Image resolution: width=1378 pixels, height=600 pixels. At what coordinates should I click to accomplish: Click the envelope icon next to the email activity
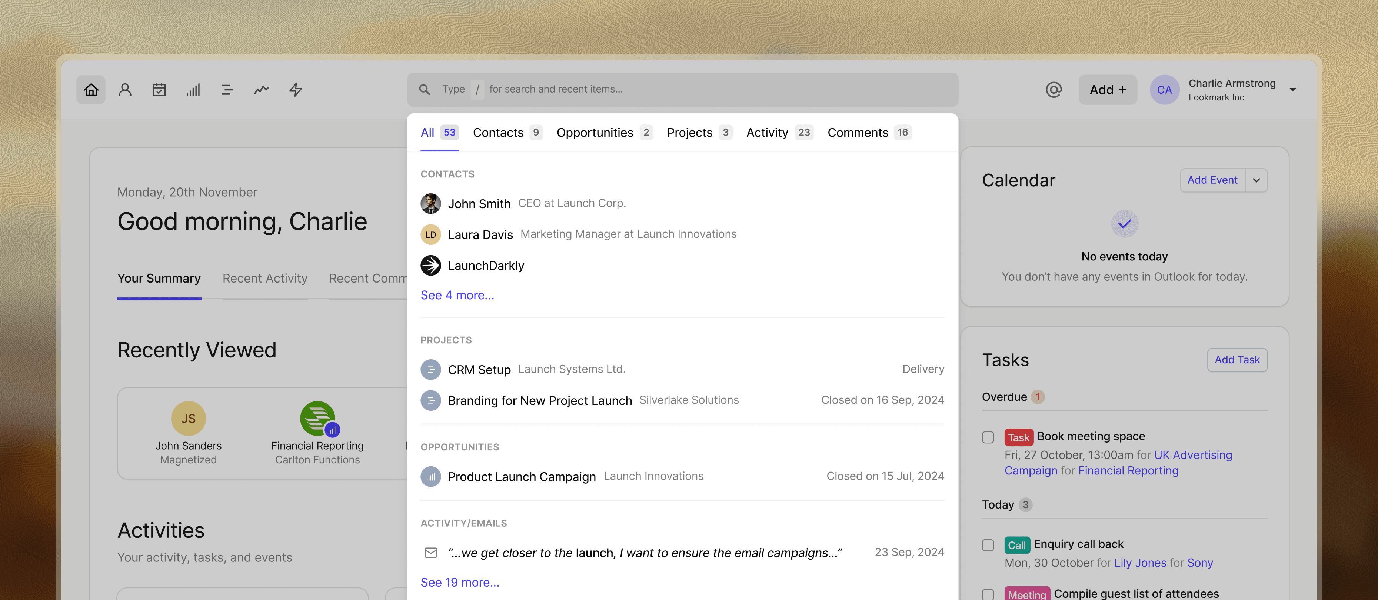pyautogui.click(x=430, y=553)
